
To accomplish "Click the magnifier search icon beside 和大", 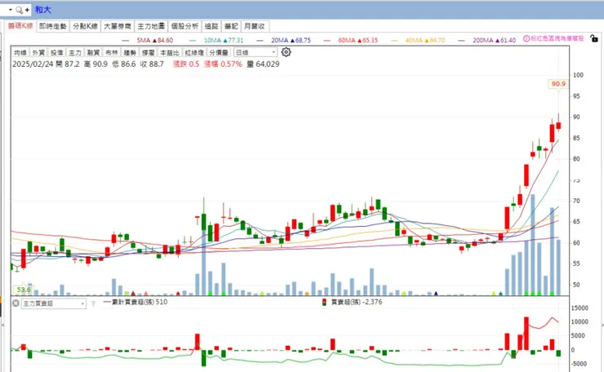I will tap(19, 10).
